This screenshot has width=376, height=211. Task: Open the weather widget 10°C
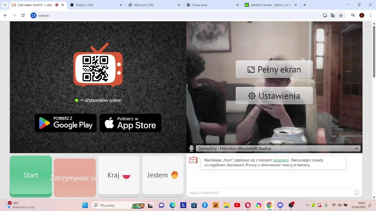tap(21, 205)
